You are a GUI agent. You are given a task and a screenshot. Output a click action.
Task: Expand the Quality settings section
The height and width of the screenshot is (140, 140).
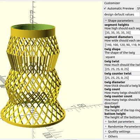[122, 132]
